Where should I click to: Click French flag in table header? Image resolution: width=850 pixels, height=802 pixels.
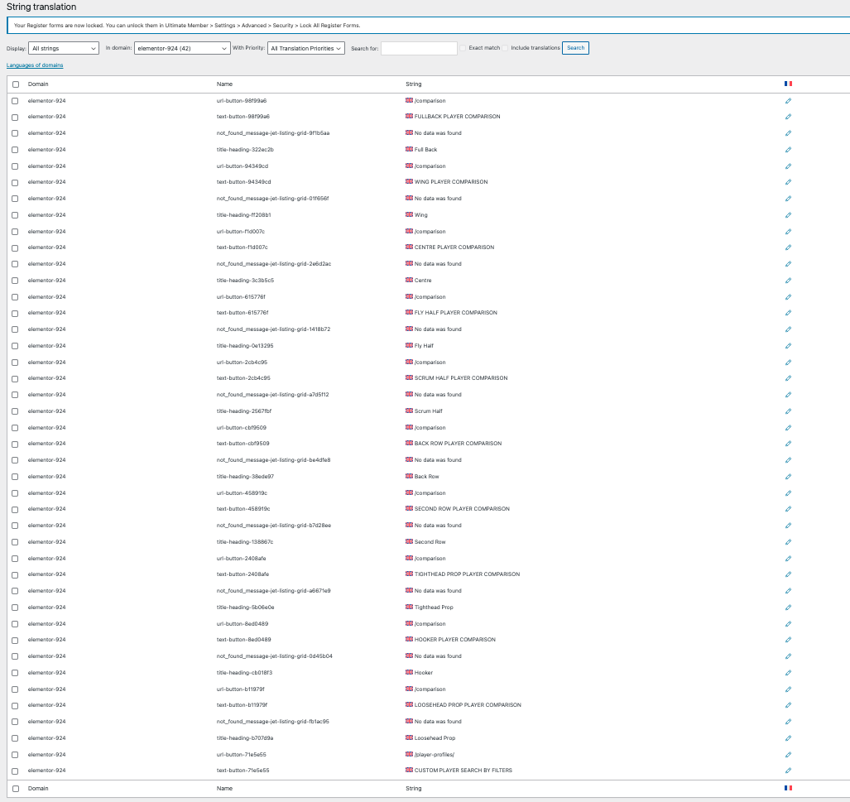pyautogui.click(x=788, y=84)
